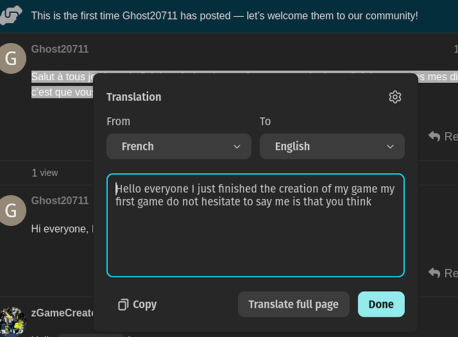Image resolution: width=458 pixels, height=337 pixels.
Task: Click chevron arrow of French selector
Action: click(237, 146)
